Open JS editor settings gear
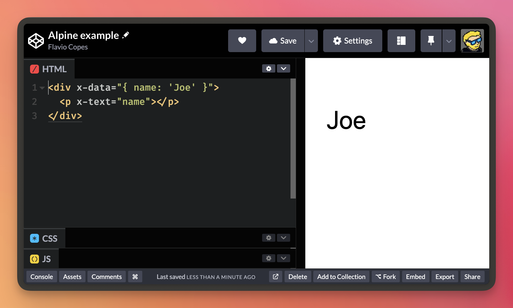 (x=268, y=258)
